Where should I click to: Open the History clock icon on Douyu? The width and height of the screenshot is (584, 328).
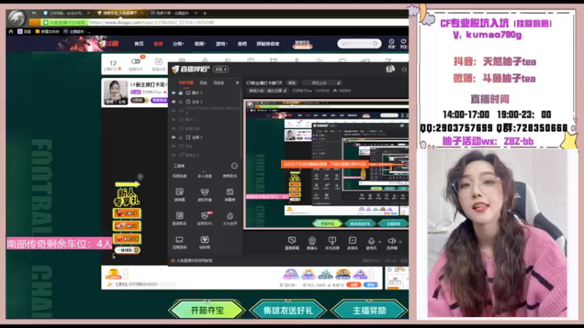click(391, 42)
